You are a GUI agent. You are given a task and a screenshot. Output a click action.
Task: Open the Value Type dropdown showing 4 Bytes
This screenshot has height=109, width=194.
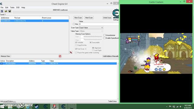pyautogui.click(x=91, y=31)
